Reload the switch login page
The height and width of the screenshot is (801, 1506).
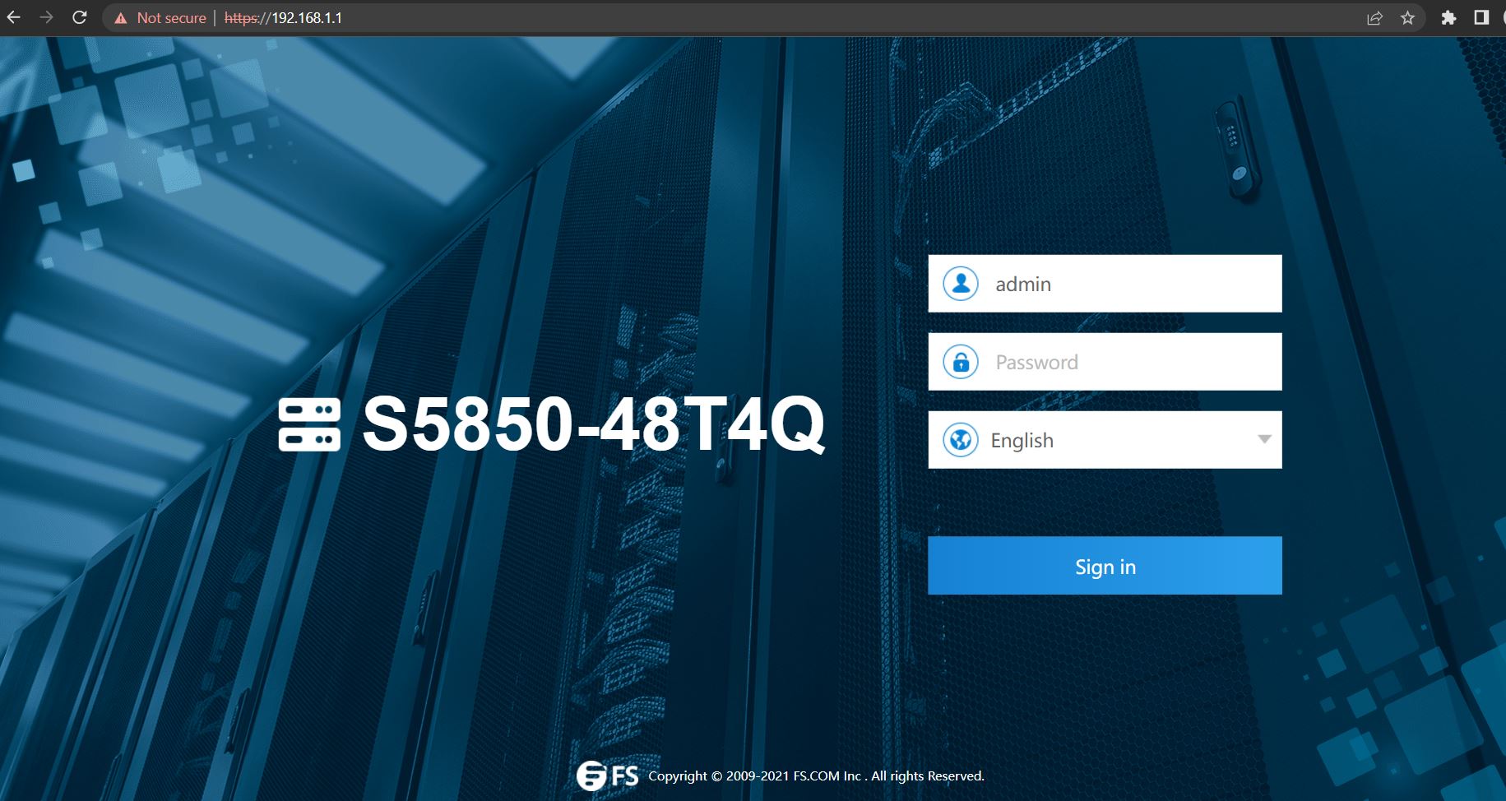pyautogui.click(x=80, y=17)
